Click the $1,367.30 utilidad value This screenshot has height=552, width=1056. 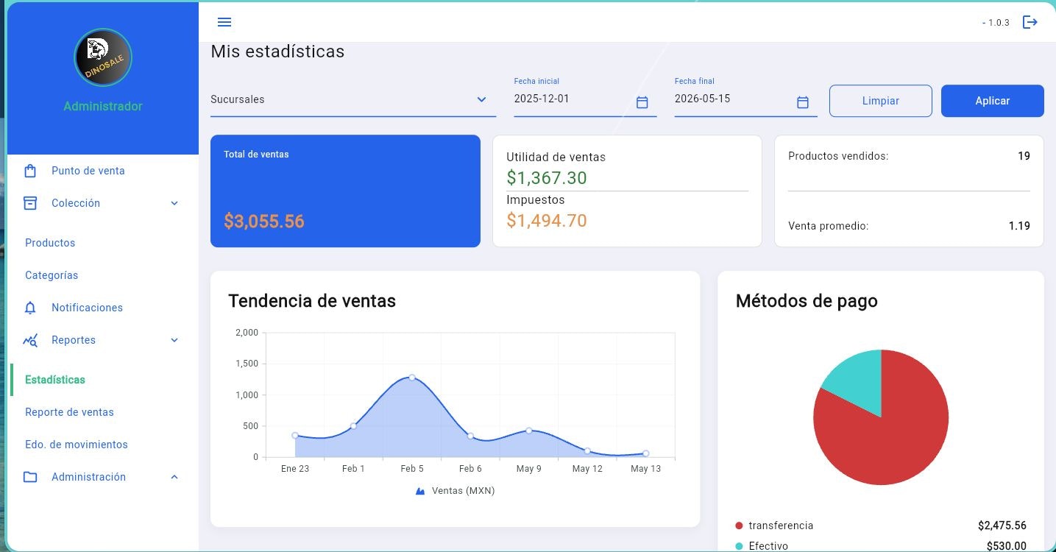coord(547,178)
